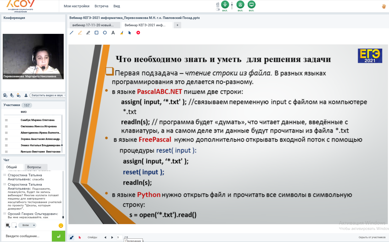Open microphone settings icon
This screenshot has height=242, width=389.
coord(12,95)
